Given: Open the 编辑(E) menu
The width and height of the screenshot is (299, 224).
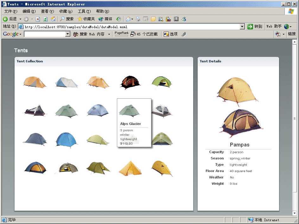Looking at the screenshot, I should 29,11.
